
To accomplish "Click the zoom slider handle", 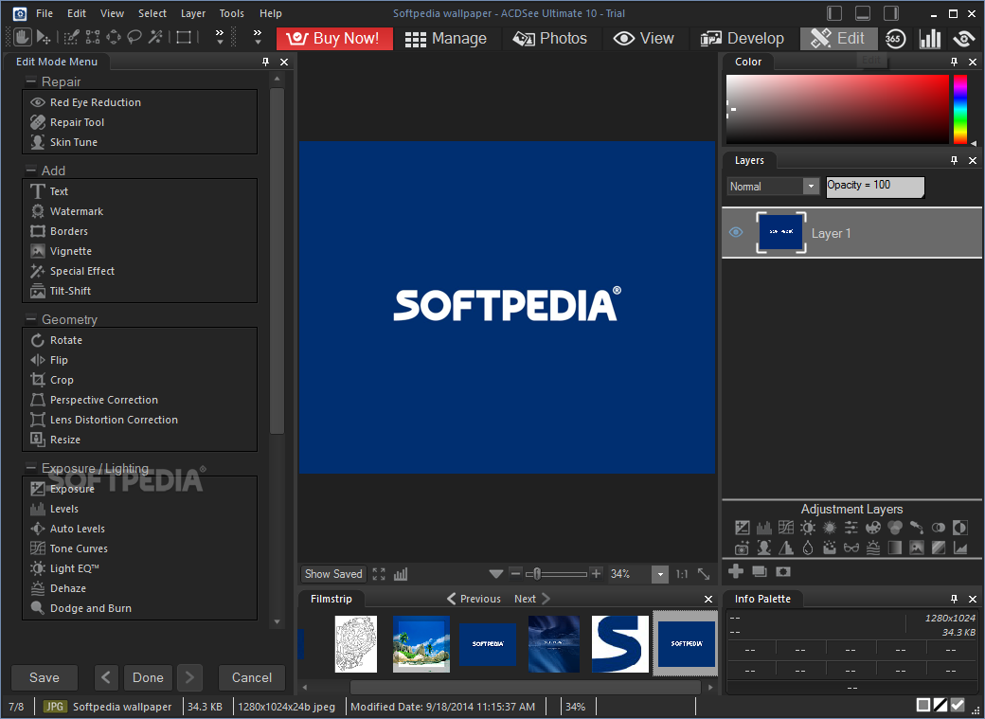I will coord(537,574).
